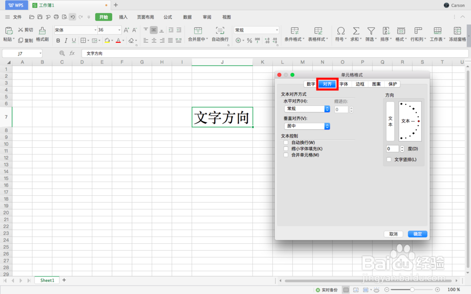The width and height of the screenshot is (471, 294).
Task: Set text angle in the 度(D) degree field
Action: [392, 149]
